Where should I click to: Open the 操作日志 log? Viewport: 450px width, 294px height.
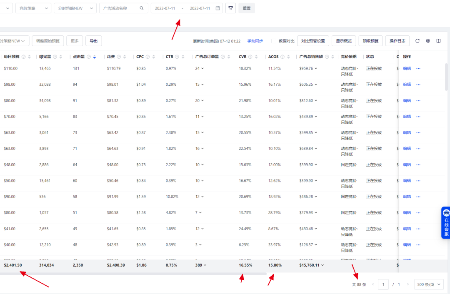point(397,41)
